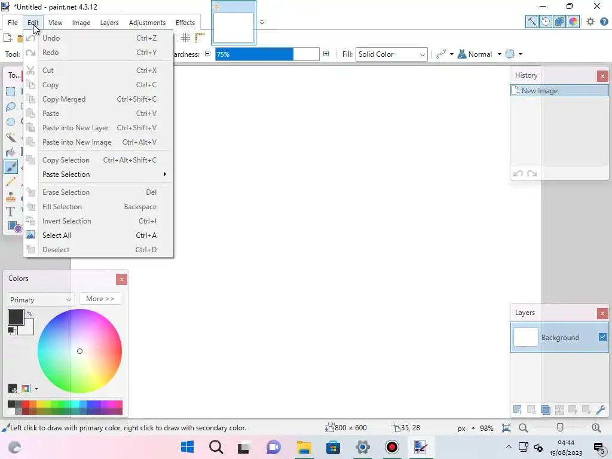Click the primary color swatch
The width and height of the screenshot is (612, 459).
16,317
